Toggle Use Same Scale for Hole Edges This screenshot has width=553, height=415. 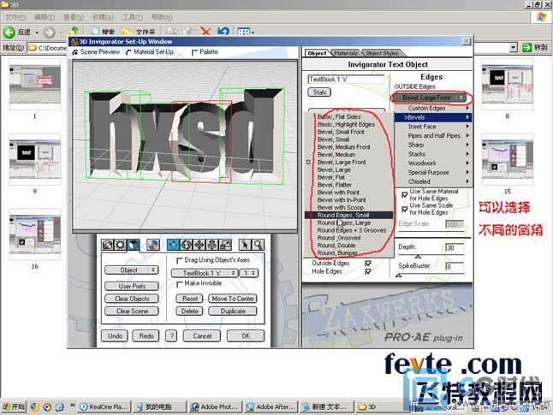click(x=405, y=209)
